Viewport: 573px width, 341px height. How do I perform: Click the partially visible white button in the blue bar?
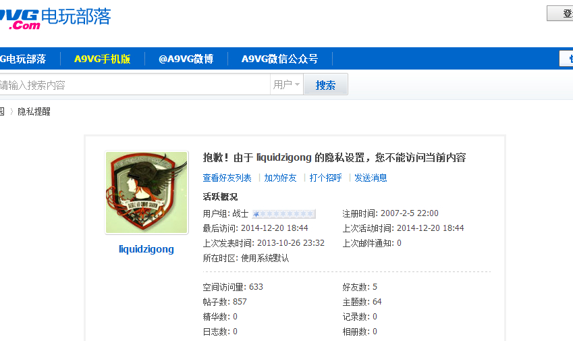[x=566, y=59]
